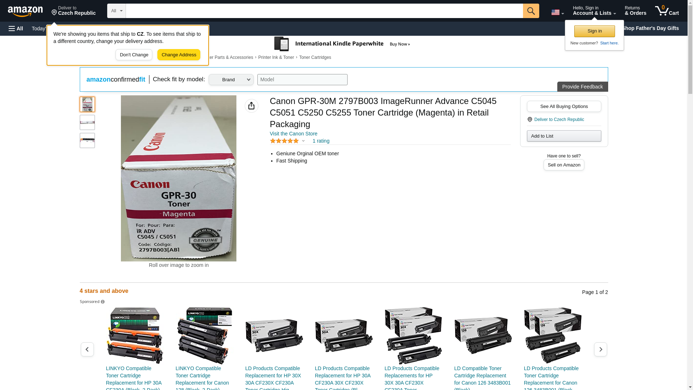
Task: Click See All Buying Options button
Action: coord(563,107)
